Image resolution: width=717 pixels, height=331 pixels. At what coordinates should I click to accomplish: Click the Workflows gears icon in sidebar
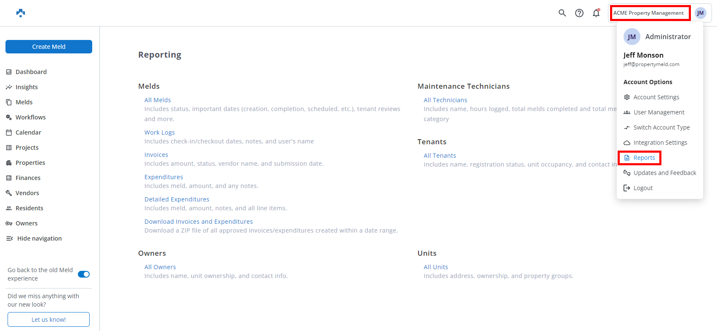9,117
